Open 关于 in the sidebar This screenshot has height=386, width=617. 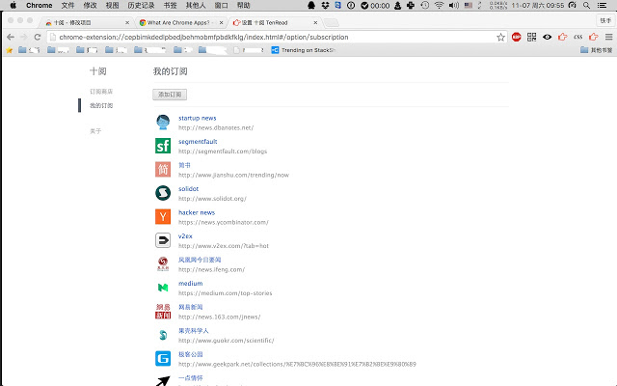(95, 131)
